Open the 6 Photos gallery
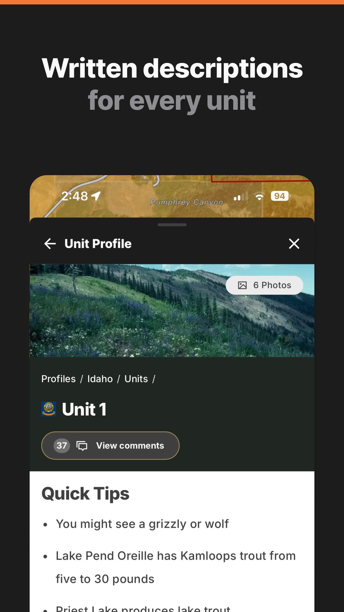344x612 pixels. coord(265,285)
